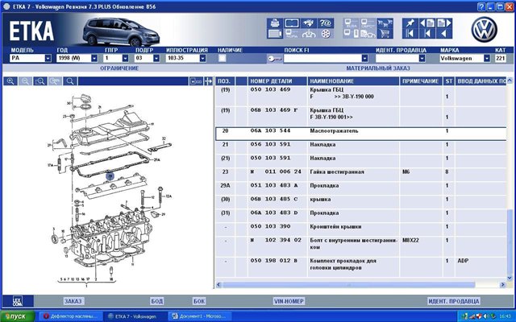516x322 pixels.
Task: Click the VIN-НОМЕР button
Action: 289,301
